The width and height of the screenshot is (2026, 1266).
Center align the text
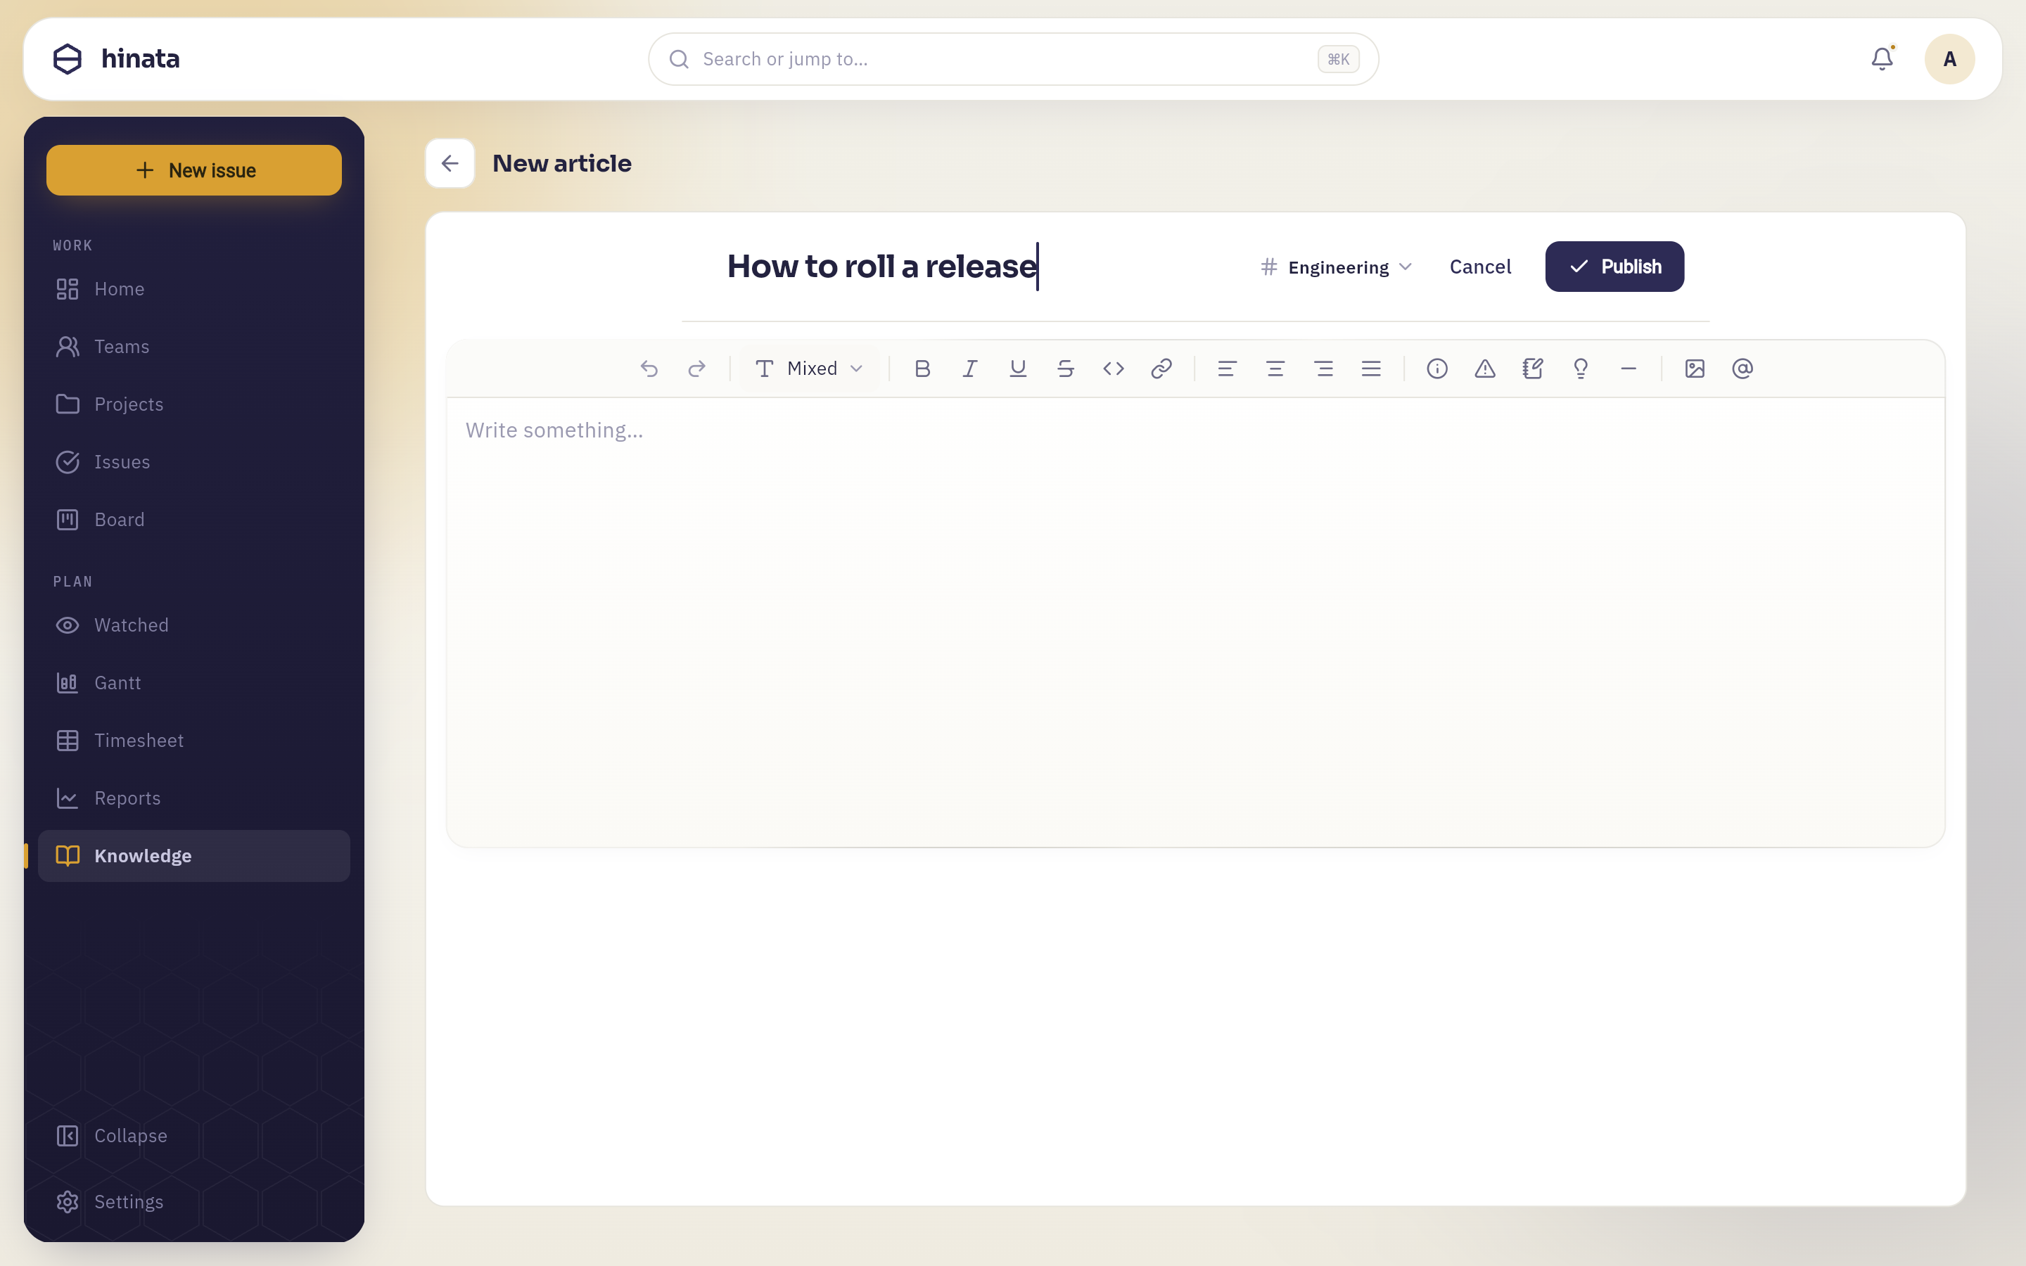click(1275, 369)
